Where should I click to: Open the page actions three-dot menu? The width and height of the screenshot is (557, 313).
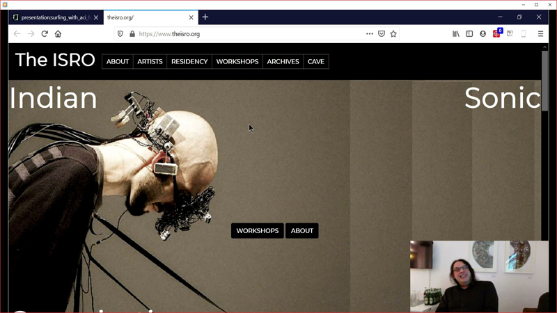click(x=370, y=33)
